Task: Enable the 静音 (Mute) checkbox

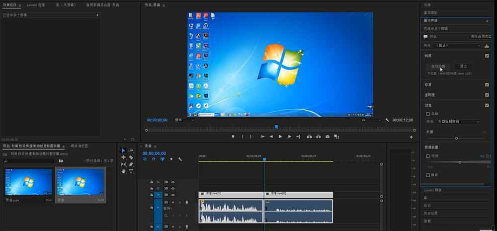Action: click(428, 175)
